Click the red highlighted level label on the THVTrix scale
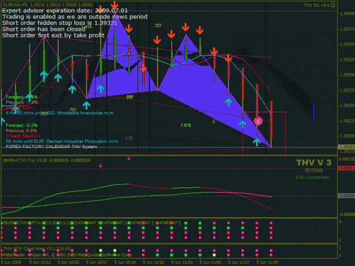Viewport: 355px width, 266px height. (346, 168)
